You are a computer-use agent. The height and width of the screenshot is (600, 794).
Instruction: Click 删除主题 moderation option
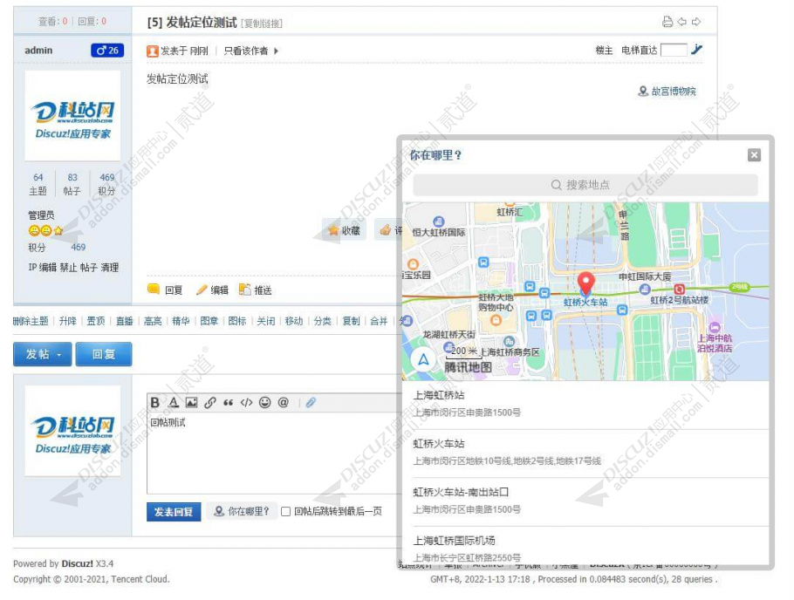click(31, 321)
